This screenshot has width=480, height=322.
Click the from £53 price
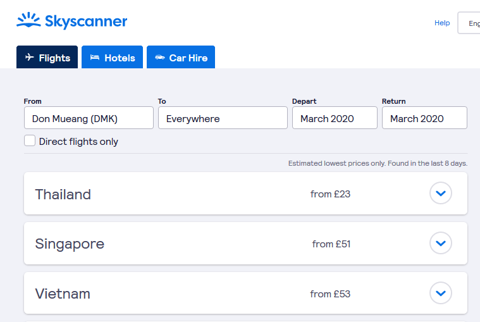coord(330,294)
